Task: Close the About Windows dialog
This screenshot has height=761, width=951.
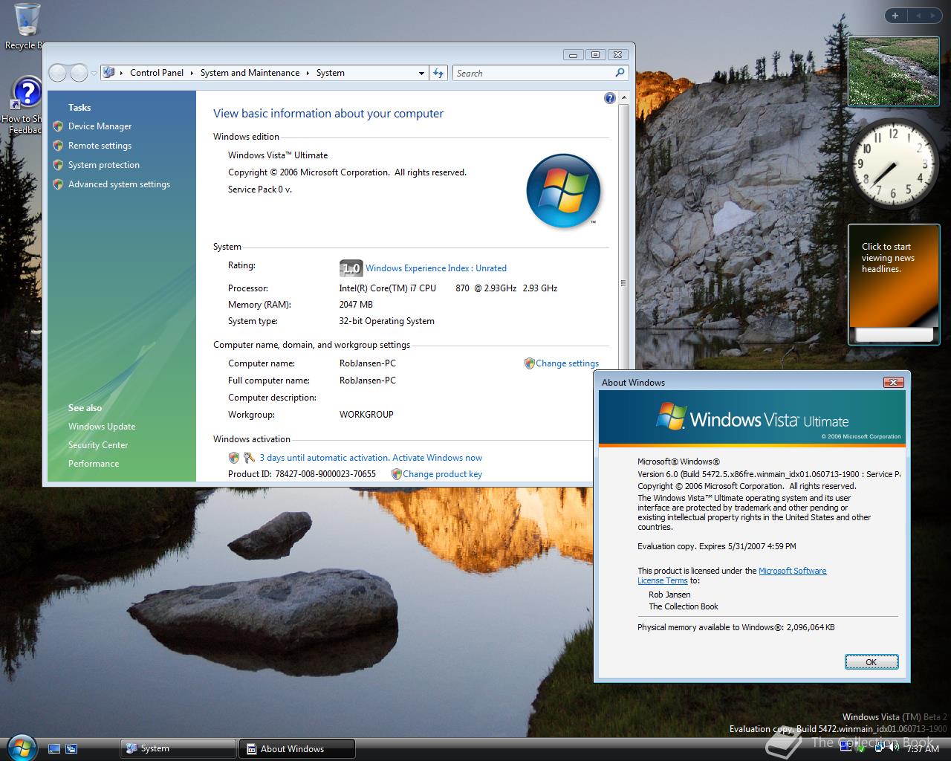Action: pyautogui.click(x=894, y=382)
